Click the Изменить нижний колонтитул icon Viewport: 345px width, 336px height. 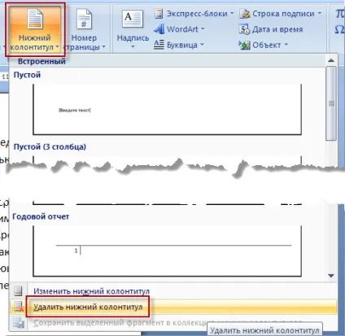tap(18, 291)
